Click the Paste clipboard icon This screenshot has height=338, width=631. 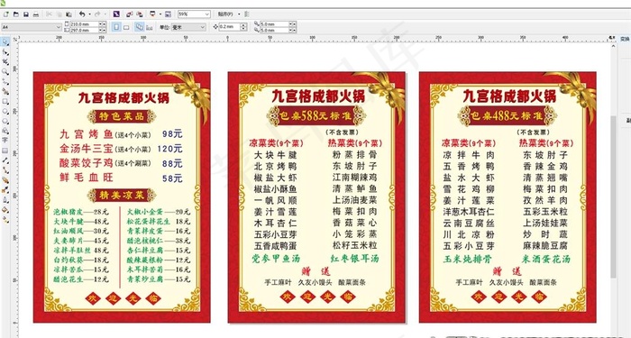point(69,14)
